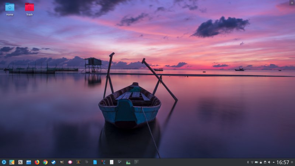Open the blue document icon in taskbar

pyautogui.click(x=95, y=162)
